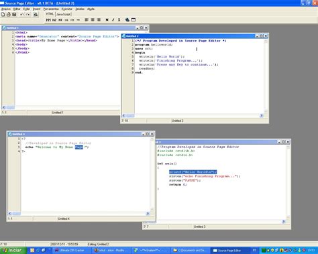Open the Arquivo menu
This screenshot has width=318, height=254.
point(6,9)
